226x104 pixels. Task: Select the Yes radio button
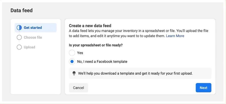tap(72, 53)
